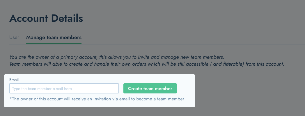
Task: Click the Email label above the field
Action: [14, 80]
